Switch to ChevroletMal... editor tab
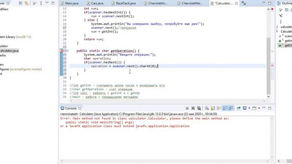 click(190, 3)
